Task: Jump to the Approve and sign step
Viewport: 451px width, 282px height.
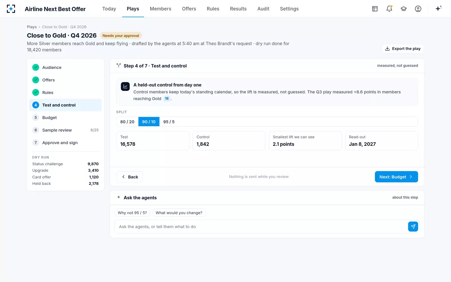Action: pyautogui.click(x=65, y=143)
